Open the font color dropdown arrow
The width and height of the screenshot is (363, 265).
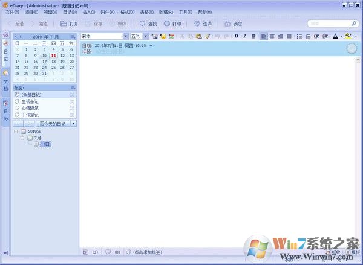click(341, 36)
